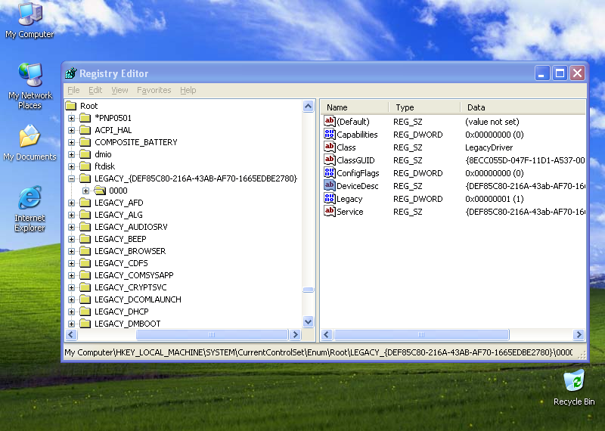The image size is (605, 431).
Task: Open the Favorites menu
Action: [154, 90]
